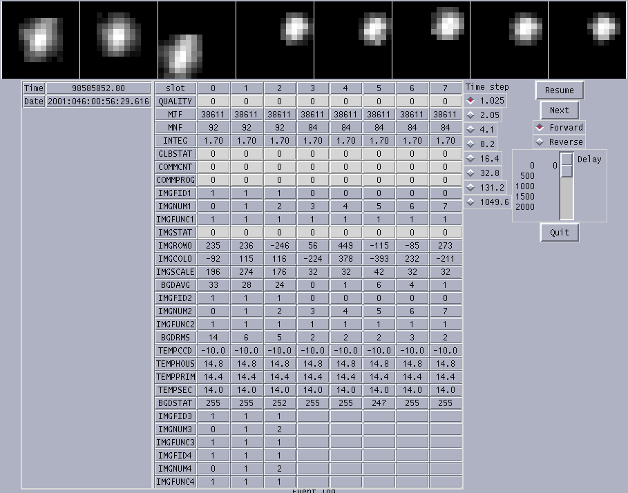Click the TEMPCCD row label
The height and width of the screenshot is (493, 628).
[x=175, y=351]
